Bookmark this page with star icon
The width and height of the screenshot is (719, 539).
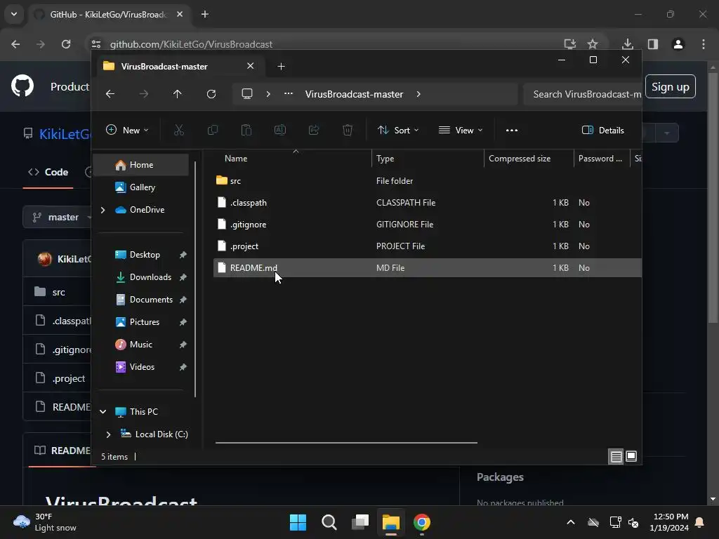coord(593,44)
